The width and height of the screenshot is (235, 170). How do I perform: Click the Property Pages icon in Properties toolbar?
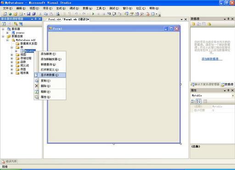[205, 101]
